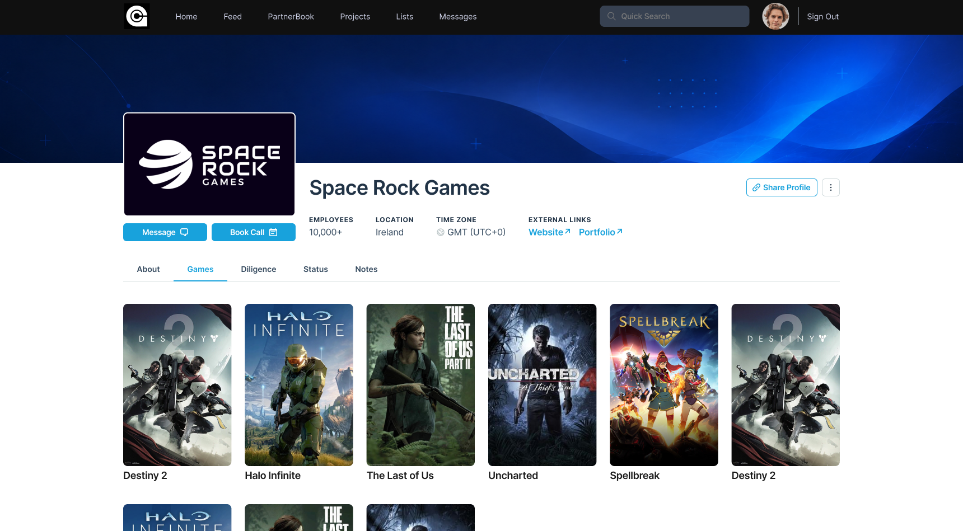Open the external Website link
The image size is (963, 531).
pos(549,232)
